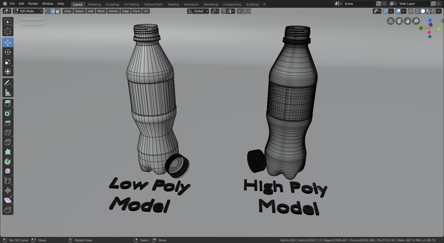Browse scenes dropdown

tap(338, 4)
